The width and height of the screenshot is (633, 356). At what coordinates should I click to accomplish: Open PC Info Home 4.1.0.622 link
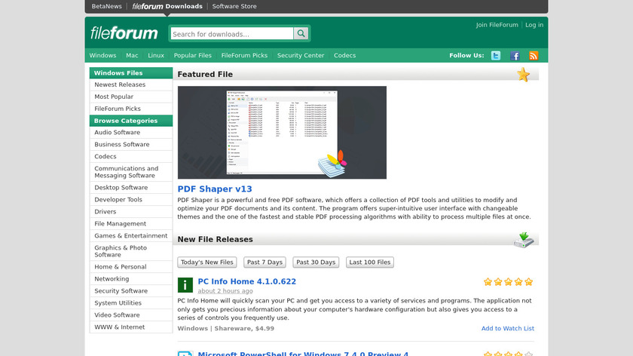point(246,281)
